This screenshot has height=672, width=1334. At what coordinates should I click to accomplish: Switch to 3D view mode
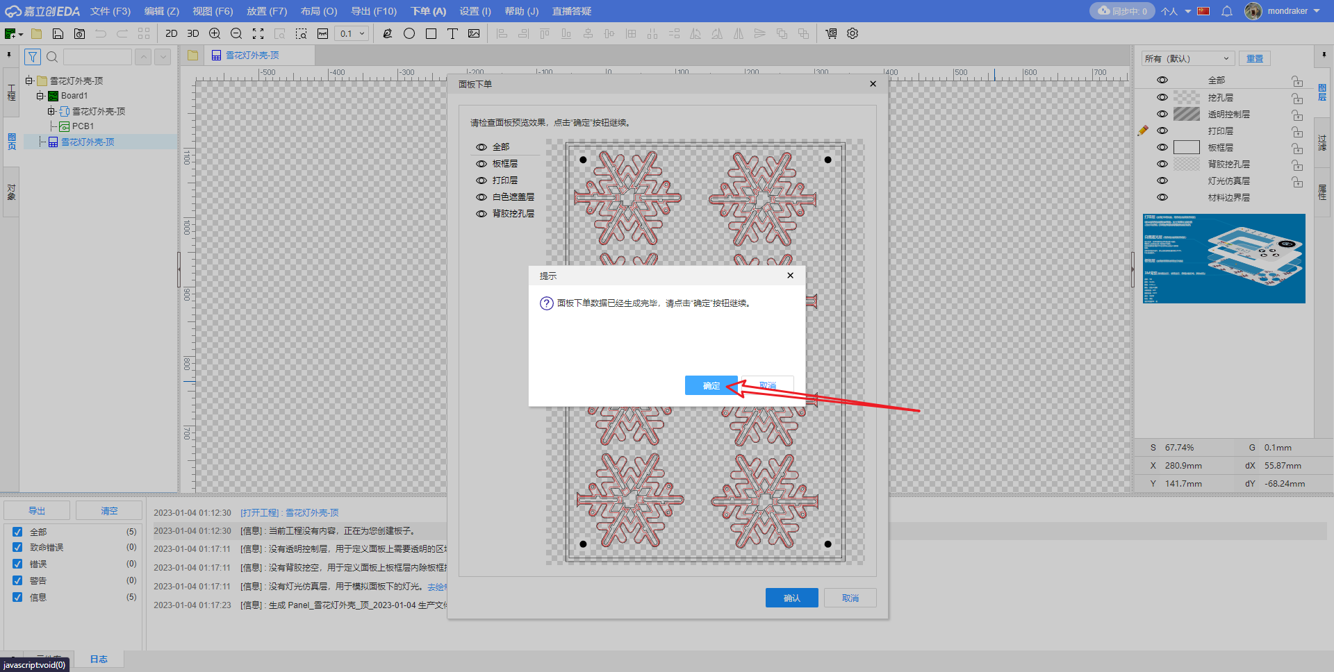click(x=193, y=33)
